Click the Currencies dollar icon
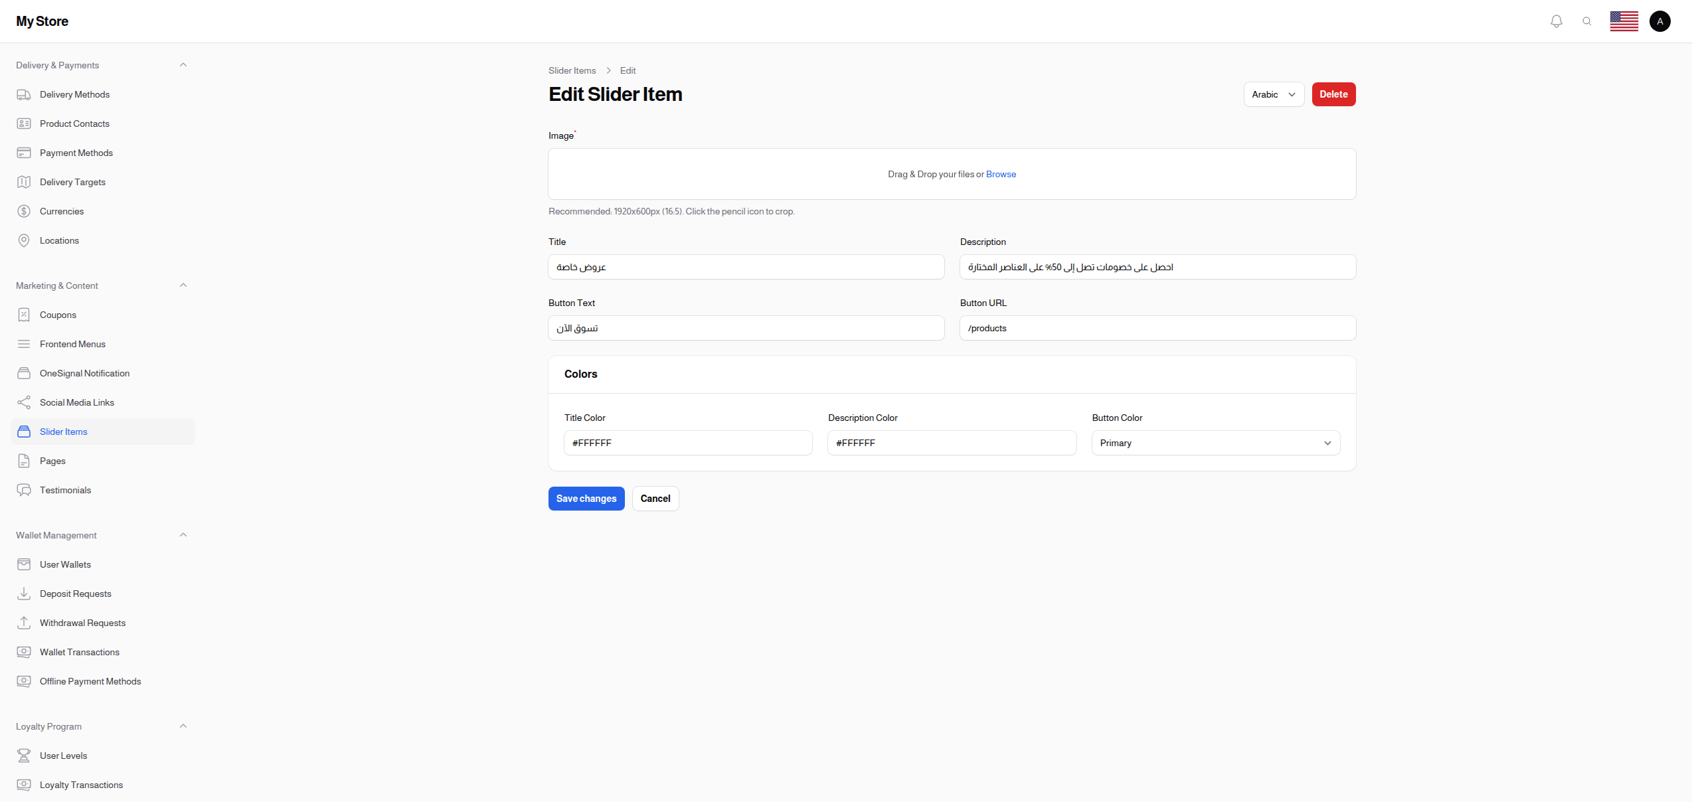This screenshot has width=1692, height=802. tap(24, 211)
